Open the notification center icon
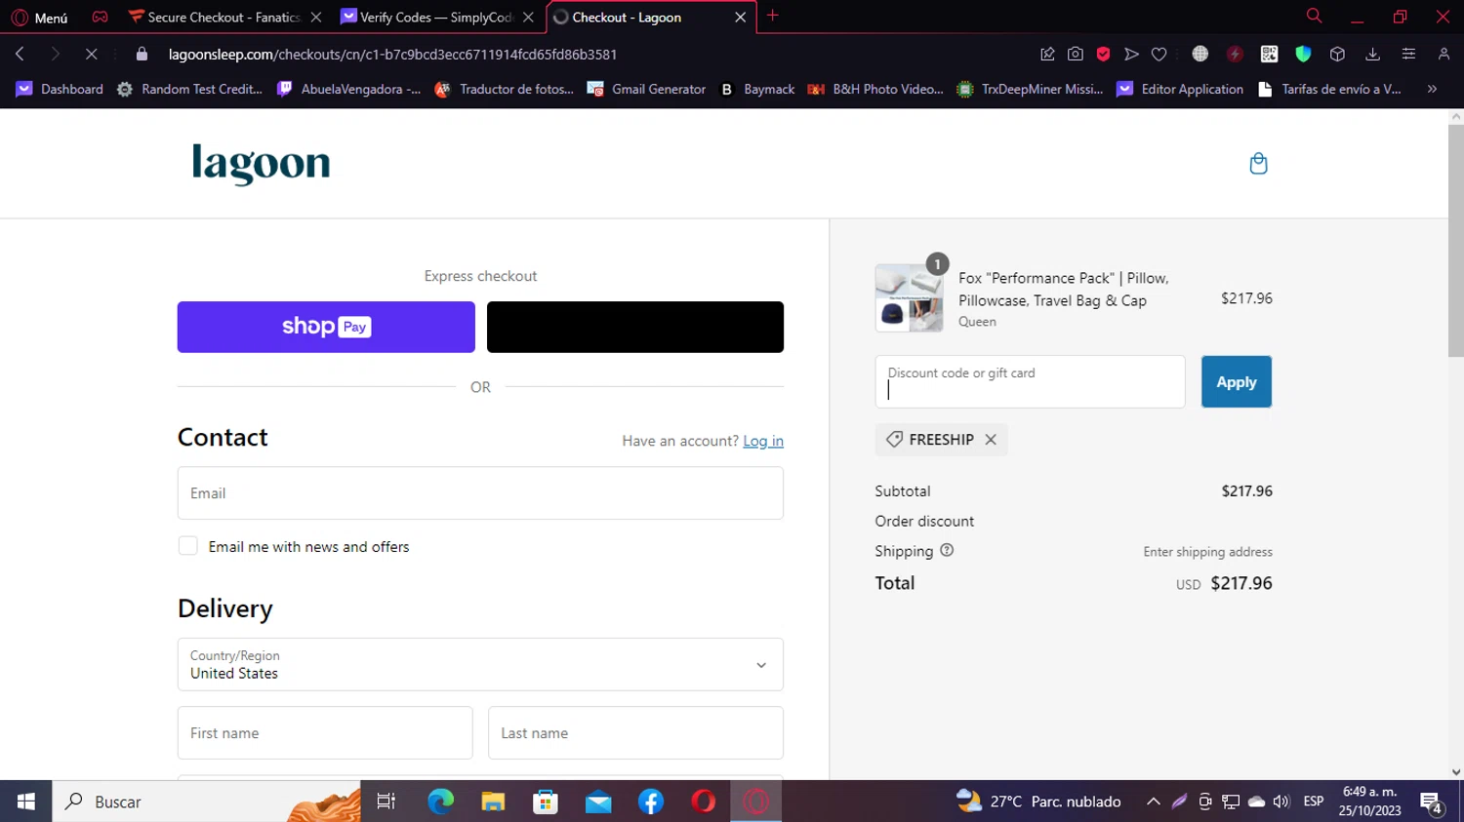The height and width of the screenshot is (822, 1464). click(1432, 803)
